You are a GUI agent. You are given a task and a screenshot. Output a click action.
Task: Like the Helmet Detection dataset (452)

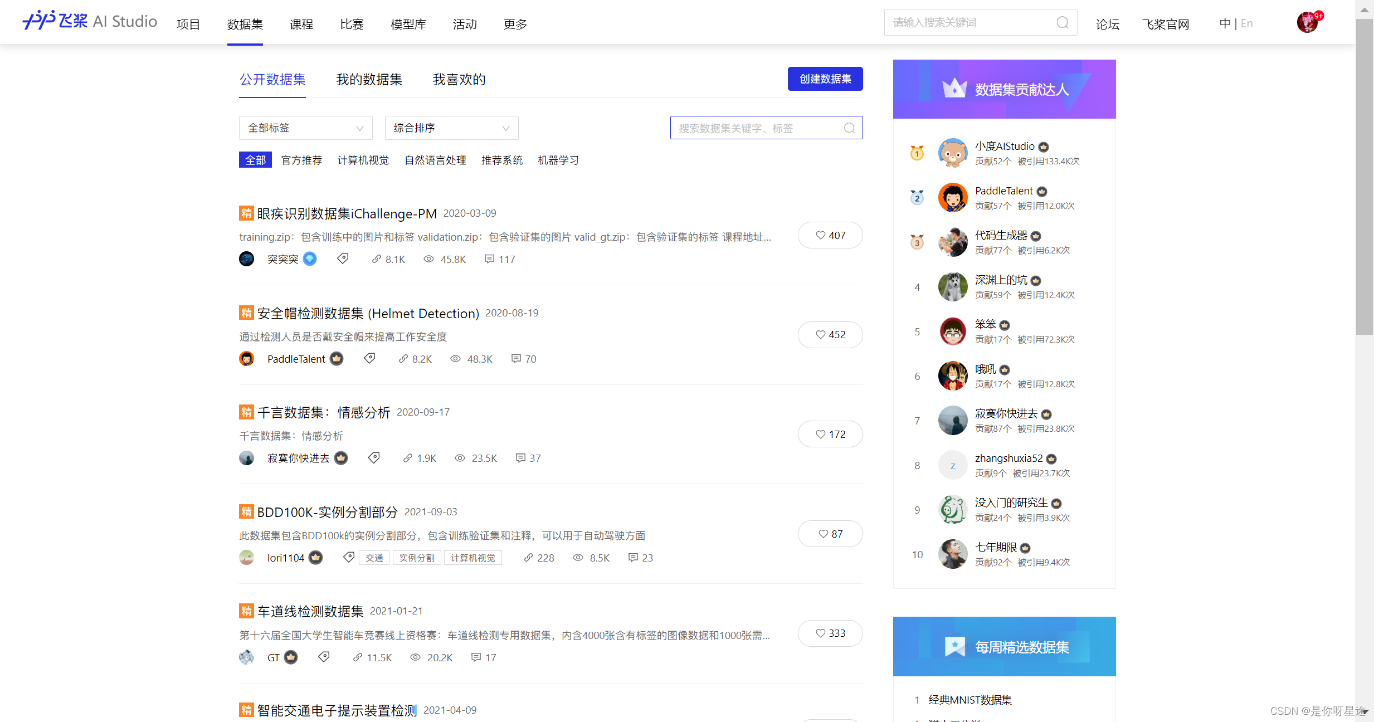point(830,335)
